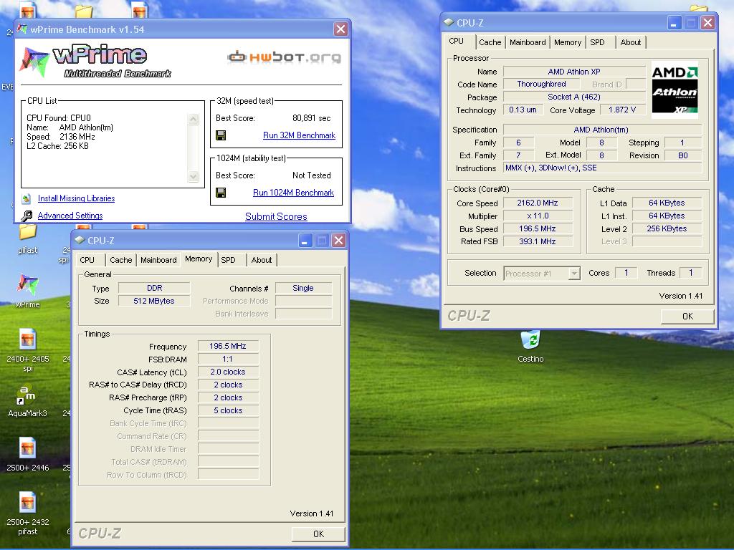Minimize the CPU-Z Memory window

(x=305, y=241)
